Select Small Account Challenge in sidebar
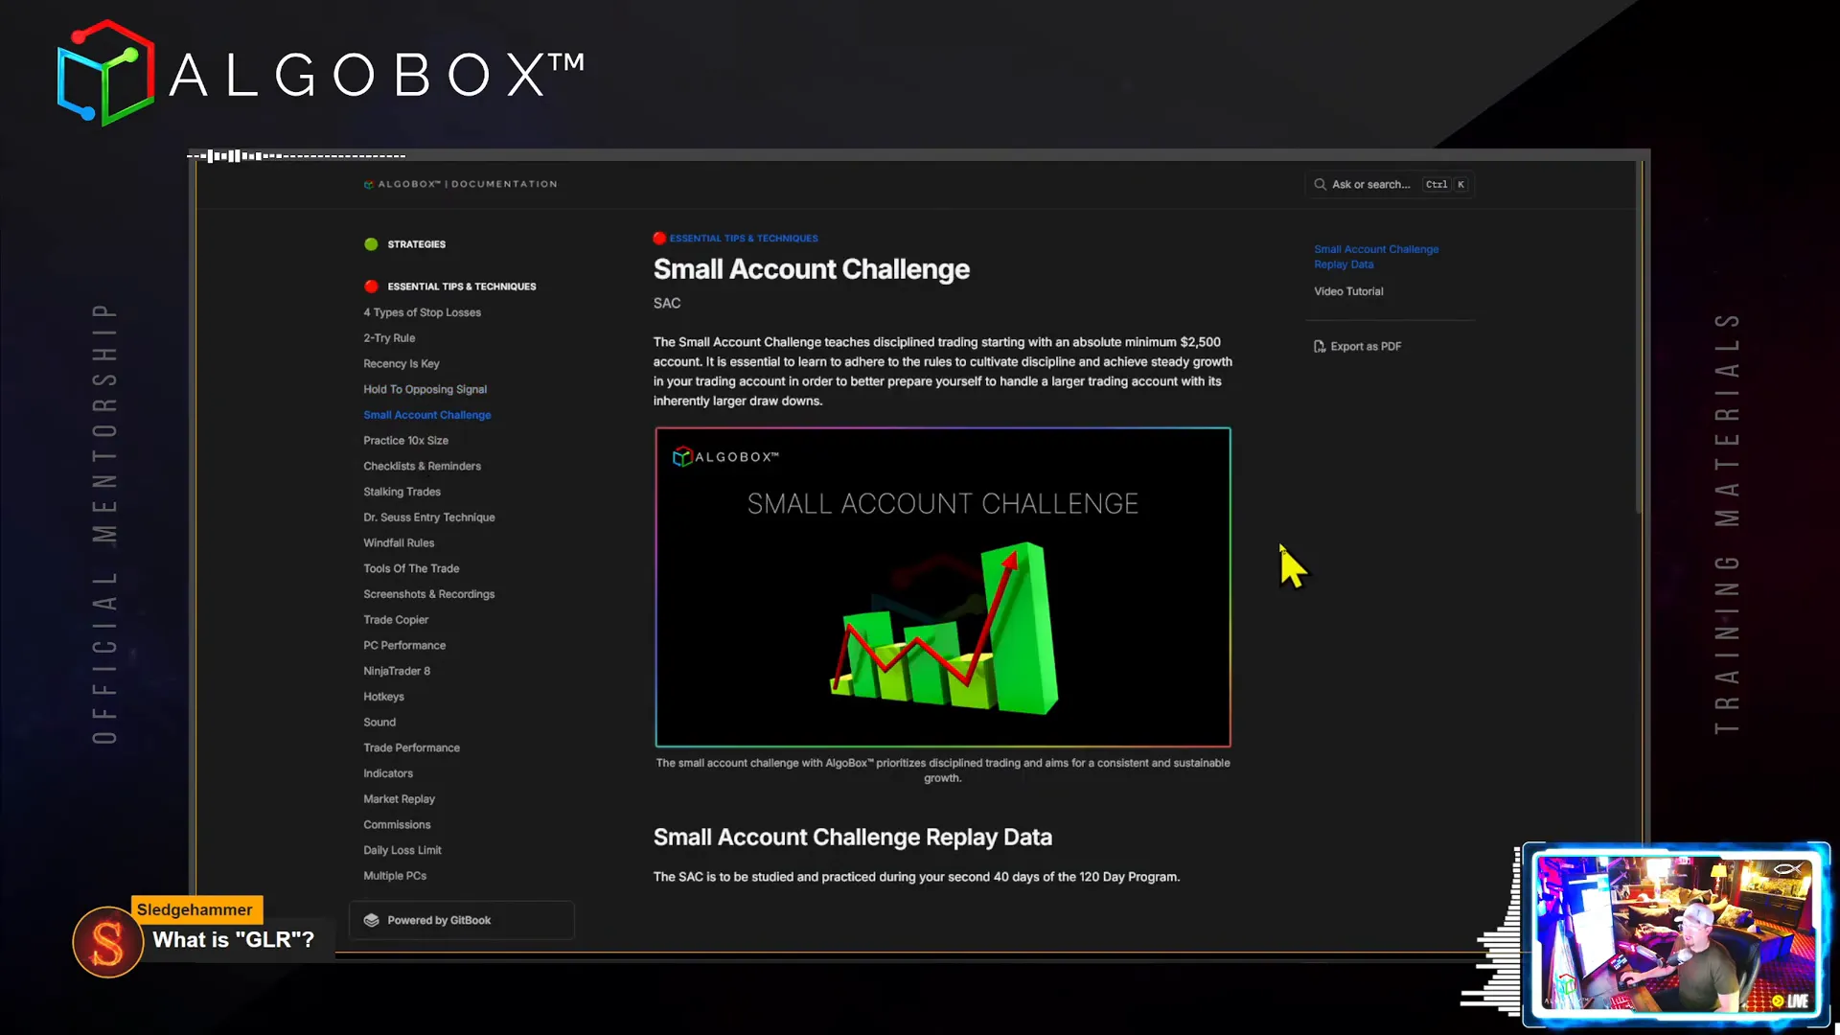Screen dimensions: 1840x1035 [427, 415]
